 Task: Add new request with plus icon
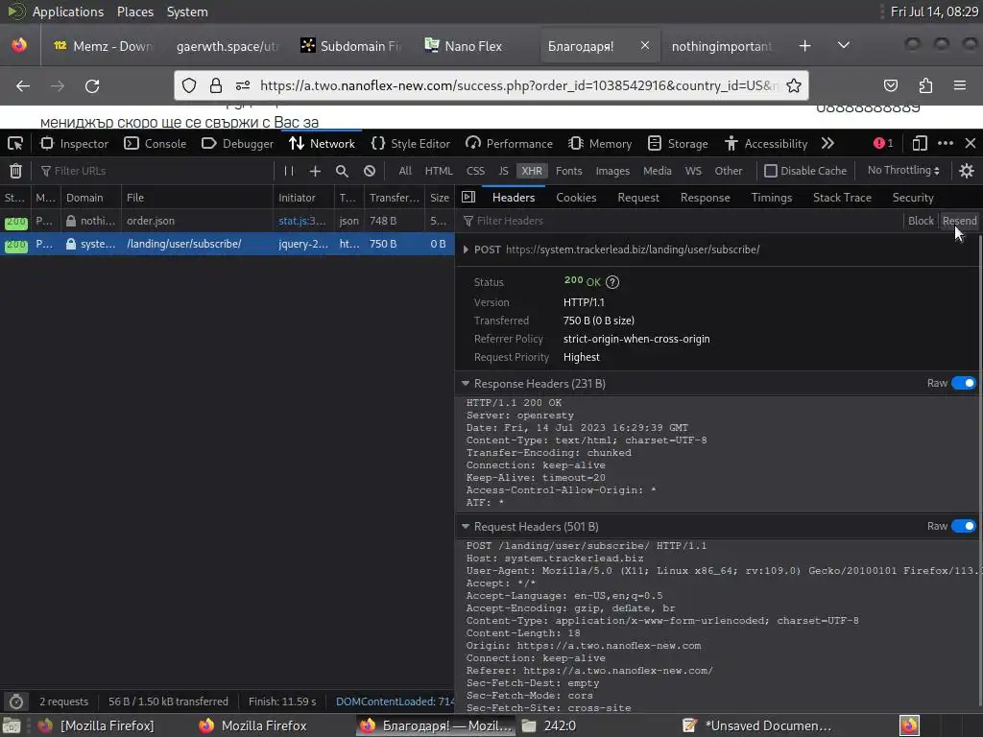[315, 171]
